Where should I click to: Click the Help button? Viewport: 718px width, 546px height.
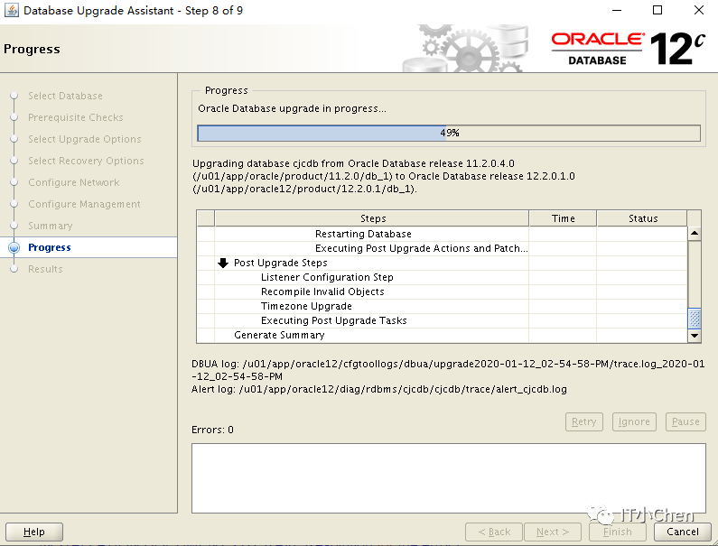(34, 532)
